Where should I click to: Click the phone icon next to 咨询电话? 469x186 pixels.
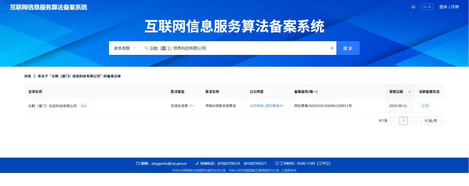(197, 164)
